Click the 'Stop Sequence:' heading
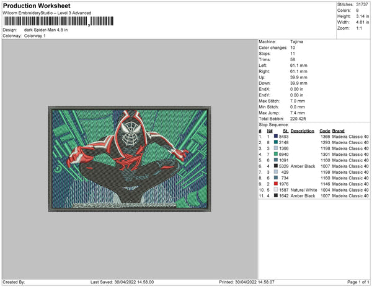This screenshot has width=372, height=287. click(x=274, y=125)
